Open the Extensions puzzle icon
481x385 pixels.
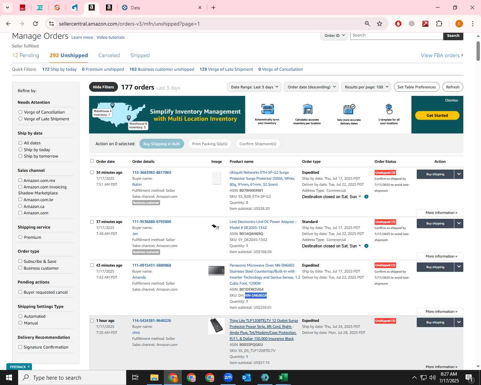pyautogui.click(x=439, y=24)
